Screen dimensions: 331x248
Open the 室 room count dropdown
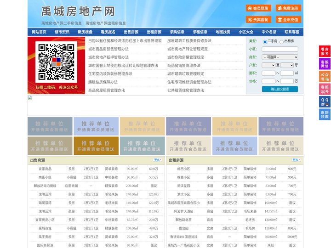point(268,65)
